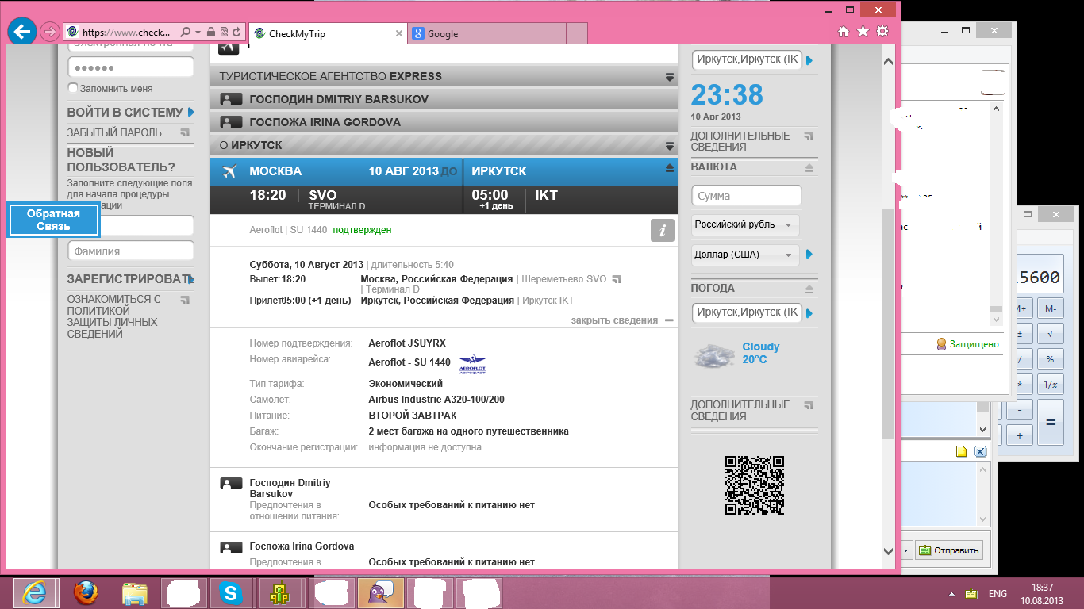Open the browser Home icon
This screenshot has height=609, width=1084.
point(844,32)
